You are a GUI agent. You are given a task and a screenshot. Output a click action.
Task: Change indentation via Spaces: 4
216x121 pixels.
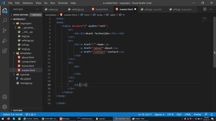(159, 114)
